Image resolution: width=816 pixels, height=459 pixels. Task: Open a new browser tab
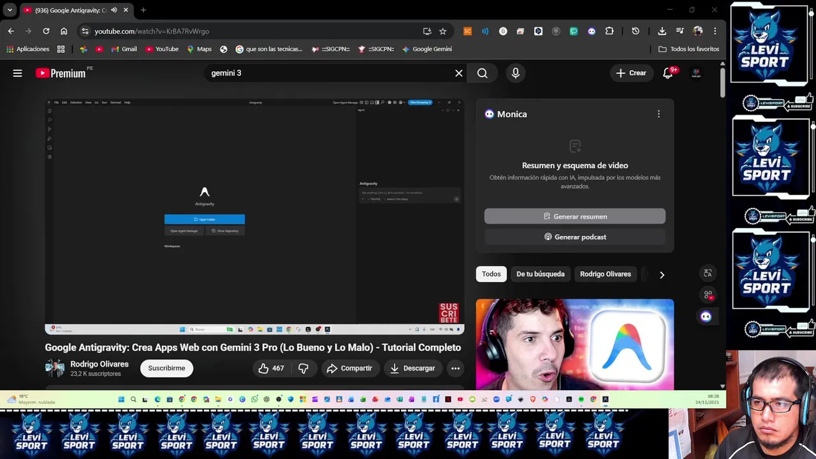point(143,10)
